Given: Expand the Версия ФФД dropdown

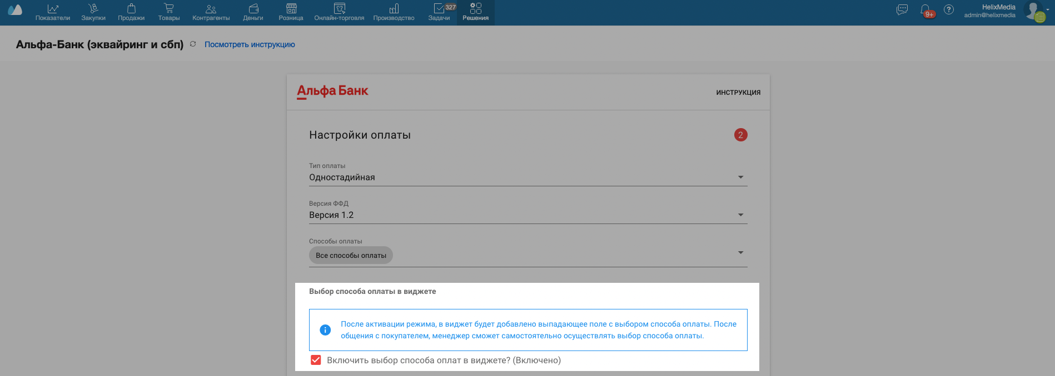Looking at the screenshot, I should 528,215.
